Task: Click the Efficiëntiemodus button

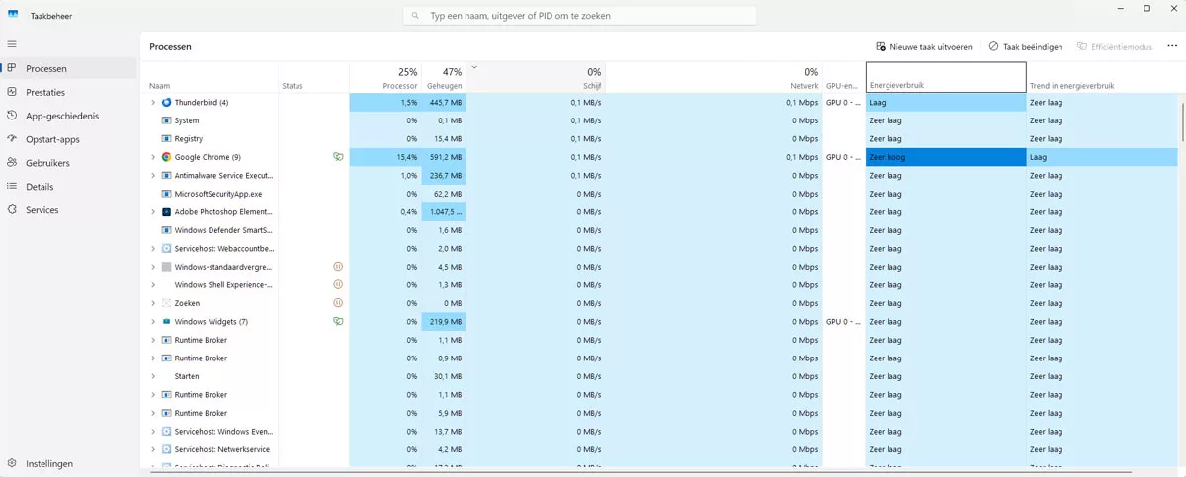Action: (1115, 46)
